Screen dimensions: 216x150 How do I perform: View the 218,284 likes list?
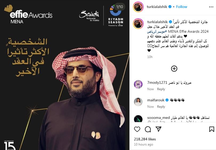tap(145, 139)
